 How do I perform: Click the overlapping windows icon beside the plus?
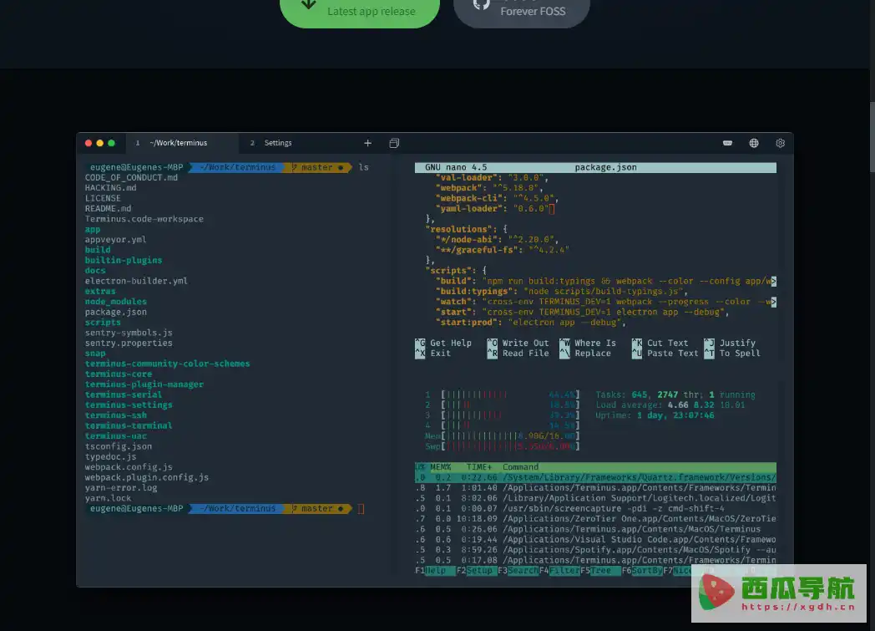point(394,143)
